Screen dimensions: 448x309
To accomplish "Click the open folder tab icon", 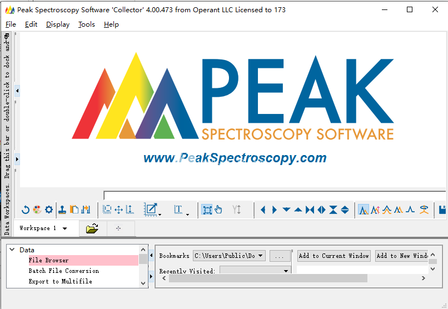I will coord(92,228).
